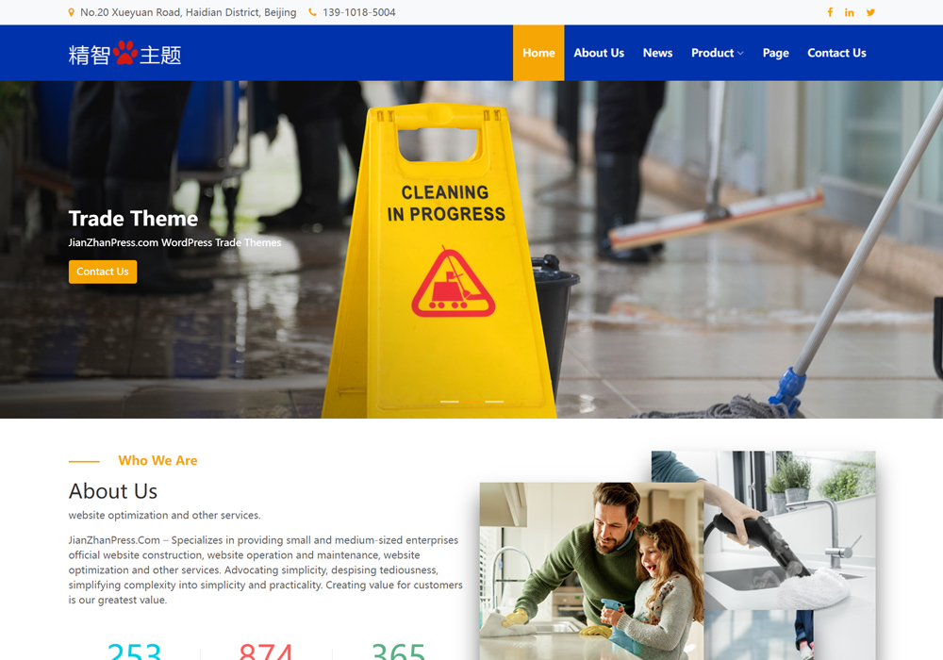Open the About Us menu item
This screenshot has width=943, height=660.
click(599, 53)
